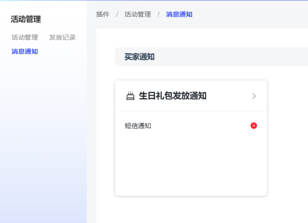308x223 pixels.
Task: Select the highlighted 消息通知 sidebar item
Action: [25, 52]
